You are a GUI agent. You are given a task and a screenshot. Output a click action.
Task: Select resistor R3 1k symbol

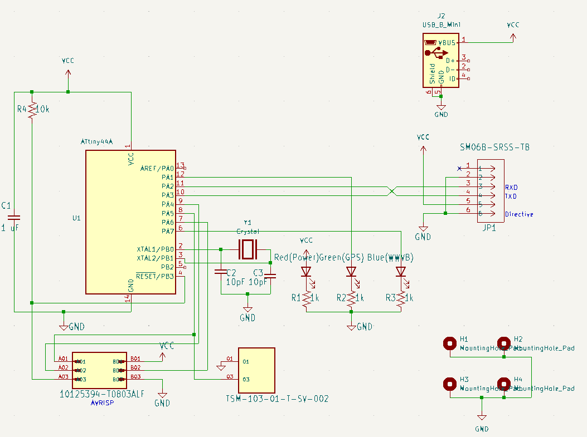pyautogui.click(x=401, y=298)
